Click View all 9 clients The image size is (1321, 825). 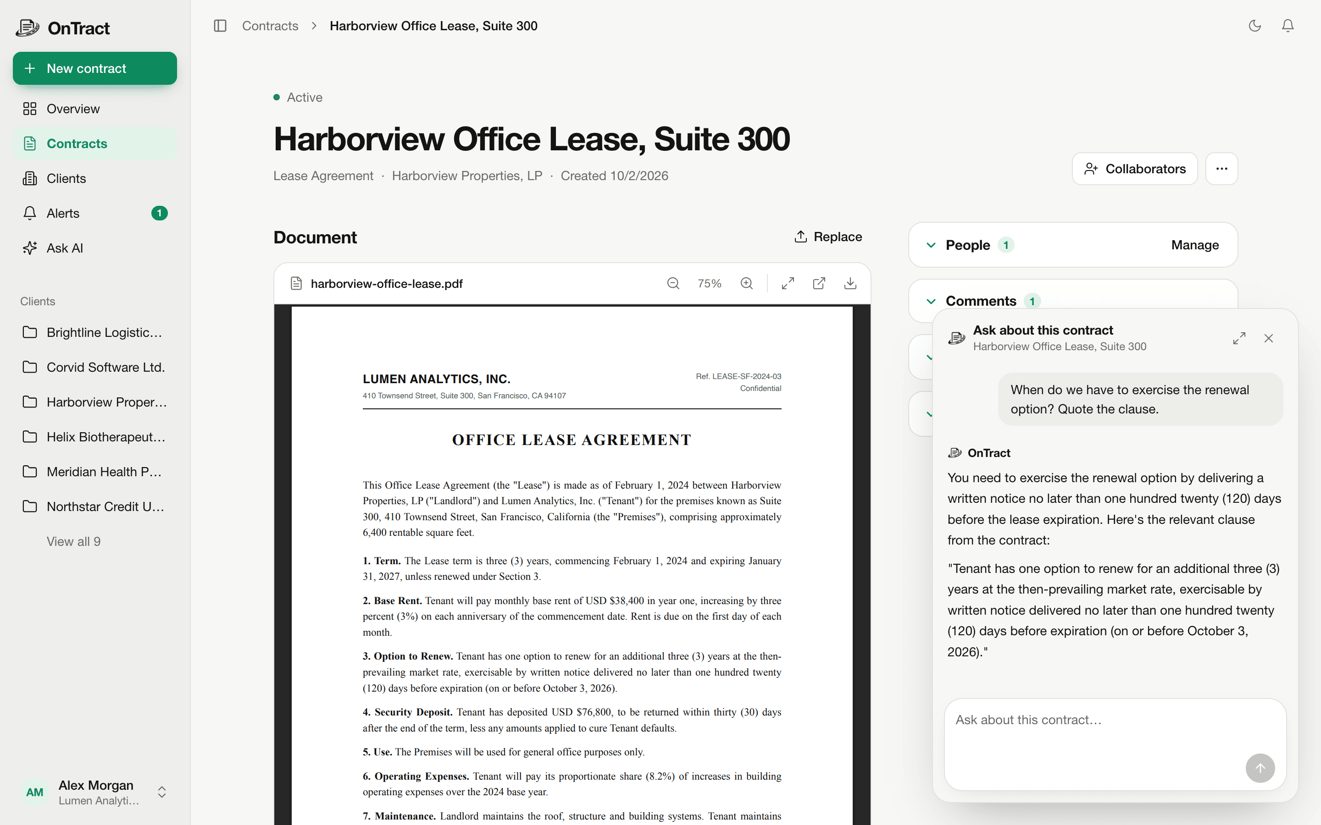[x=74, y=541]
